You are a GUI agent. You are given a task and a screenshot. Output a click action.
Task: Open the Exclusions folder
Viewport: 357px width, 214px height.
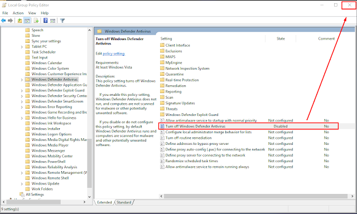click(173, 51)
